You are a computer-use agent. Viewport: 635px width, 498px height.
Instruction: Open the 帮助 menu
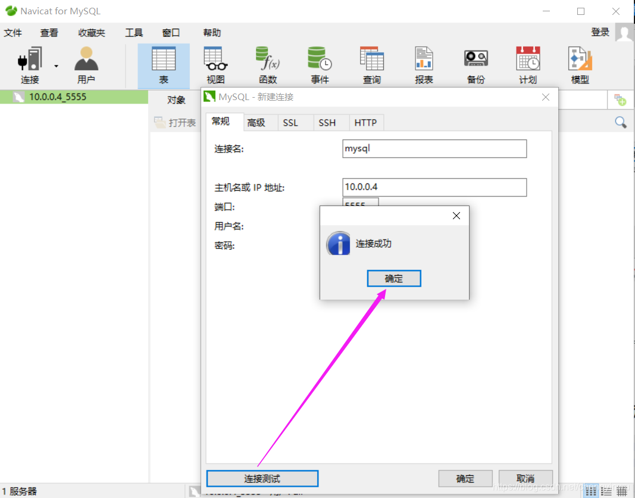(x=212, y=33)
